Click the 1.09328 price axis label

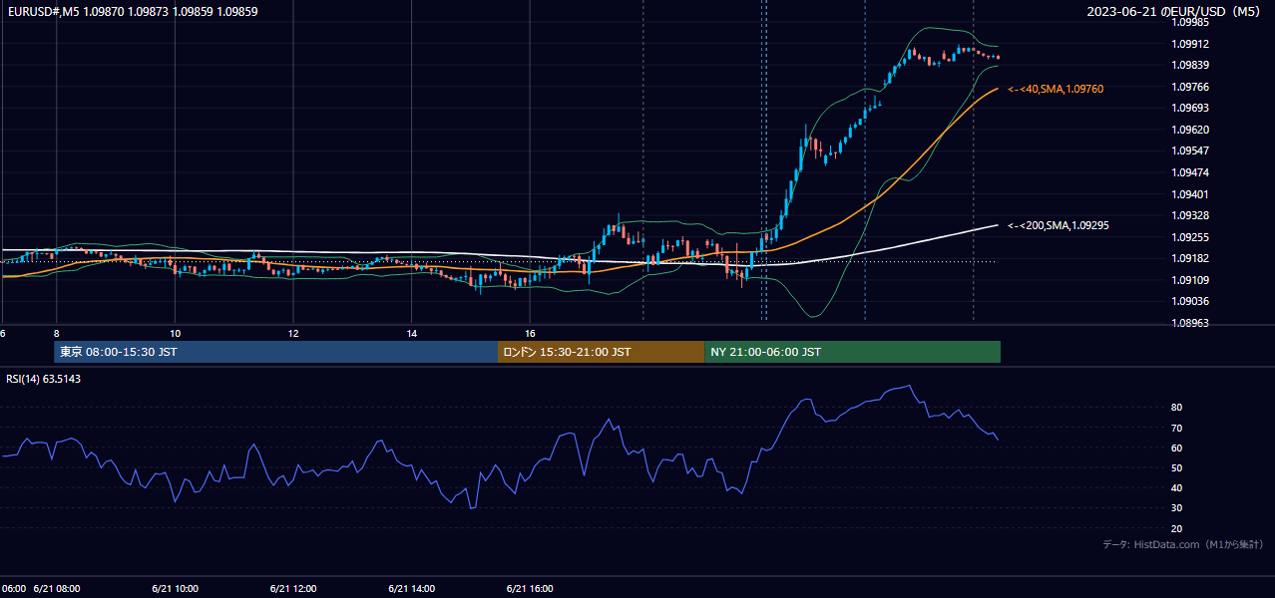[1191, 215]
